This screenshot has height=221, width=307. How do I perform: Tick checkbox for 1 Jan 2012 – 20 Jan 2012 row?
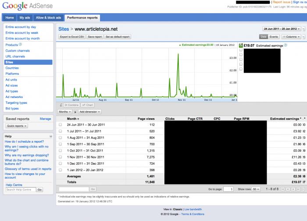(61, 170)
